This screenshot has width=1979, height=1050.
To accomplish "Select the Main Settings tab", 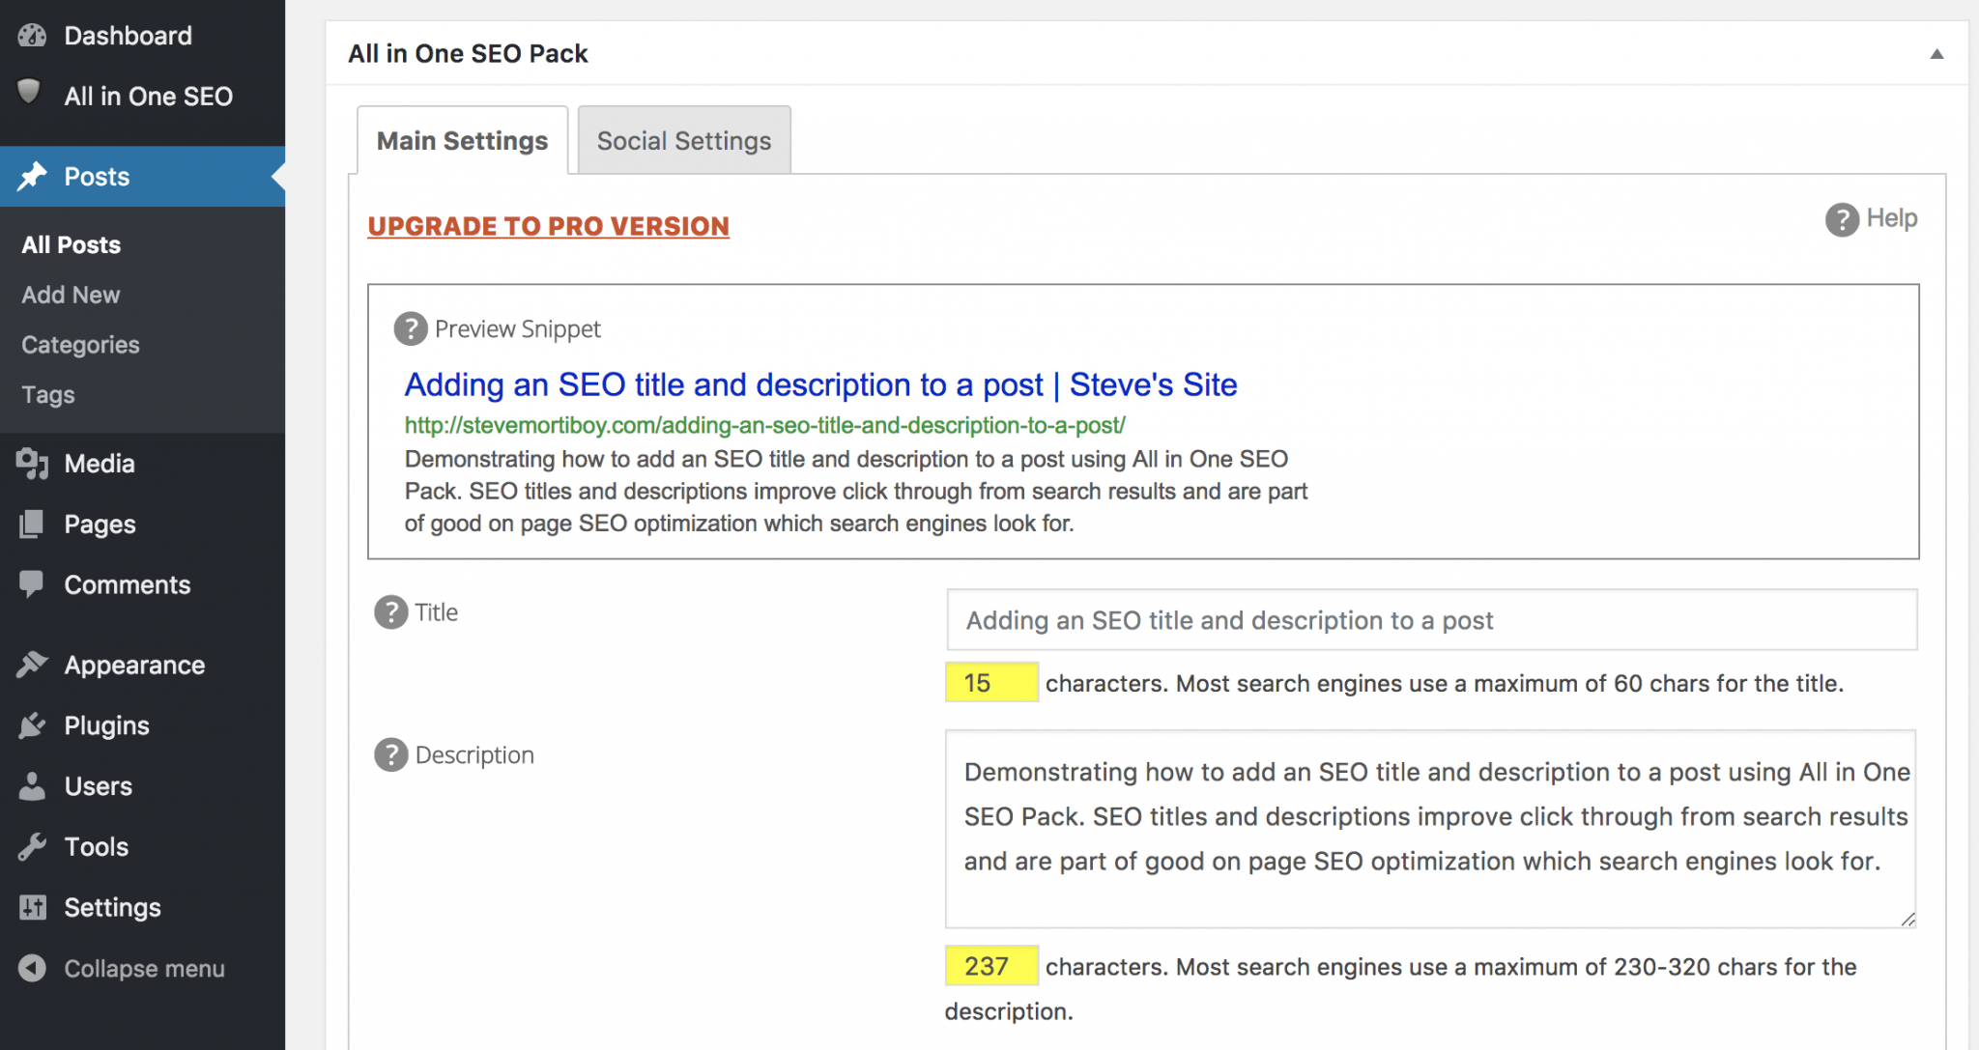I will [x=462, y=140].
